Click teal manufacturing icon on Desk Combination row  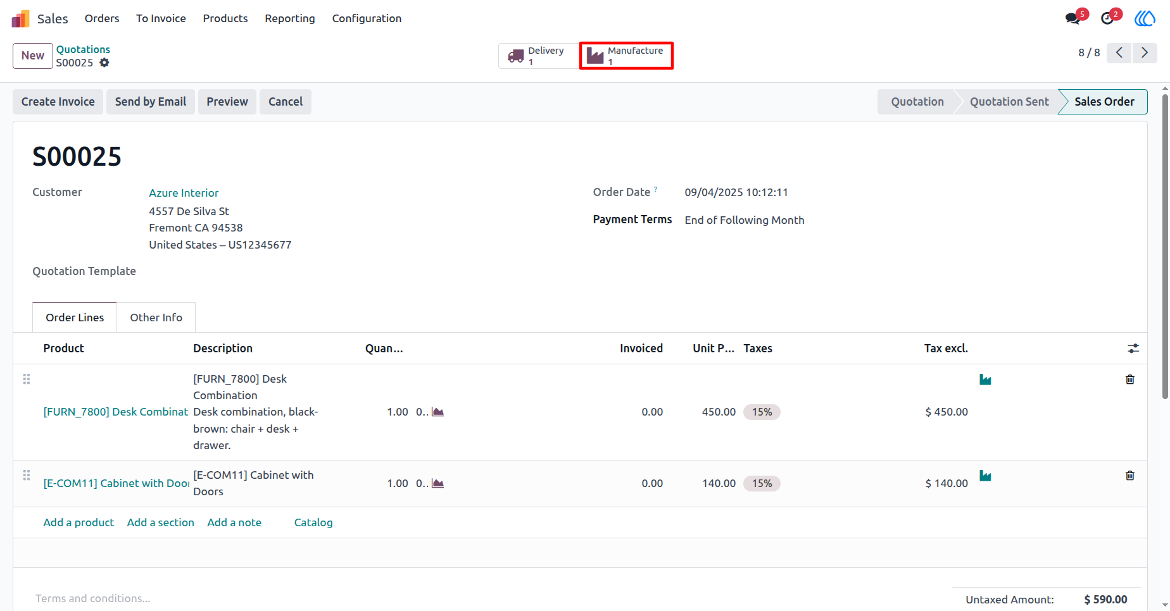pyautogui.click(x=985, y=380)
